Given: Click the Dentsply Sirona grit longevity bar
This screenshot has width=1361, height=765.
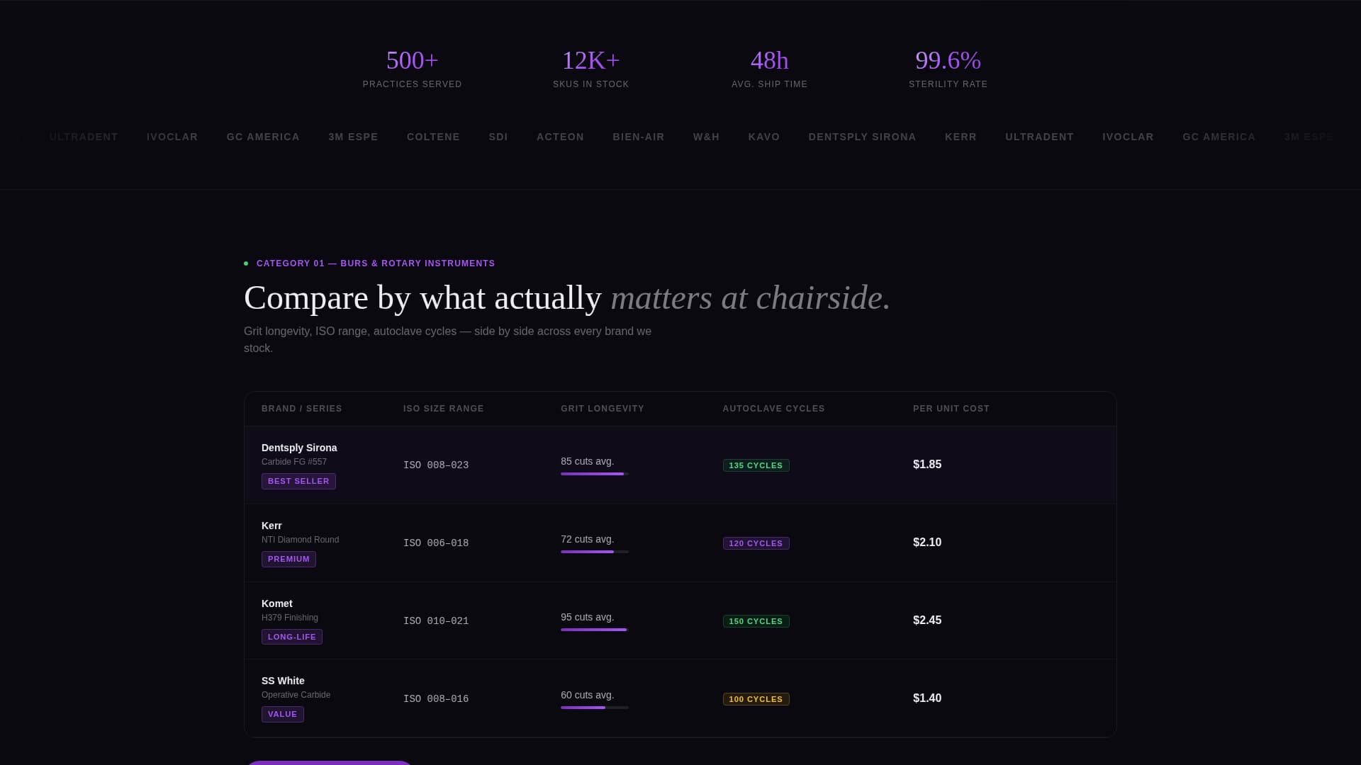Looking at the screenshot, I should click(x=595, y=474).
